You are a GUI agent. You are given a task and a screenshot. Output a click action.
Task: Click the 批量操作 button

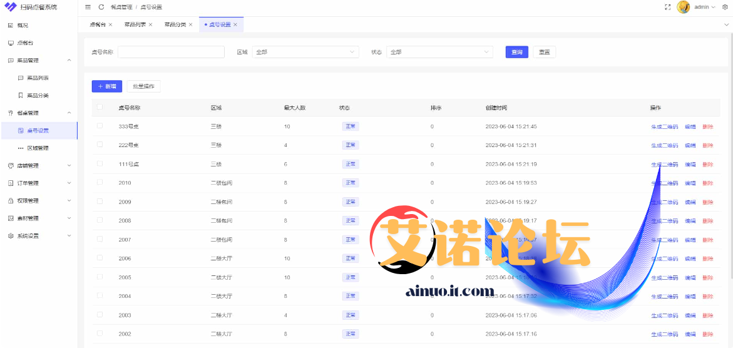[x=143, y=86]
